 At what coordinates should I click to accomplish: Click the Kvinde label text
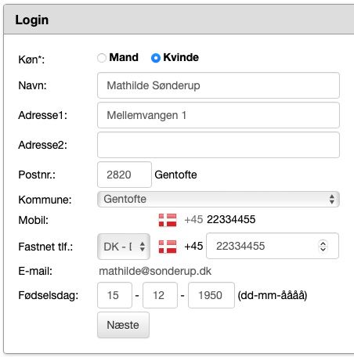tap(181, 57)
